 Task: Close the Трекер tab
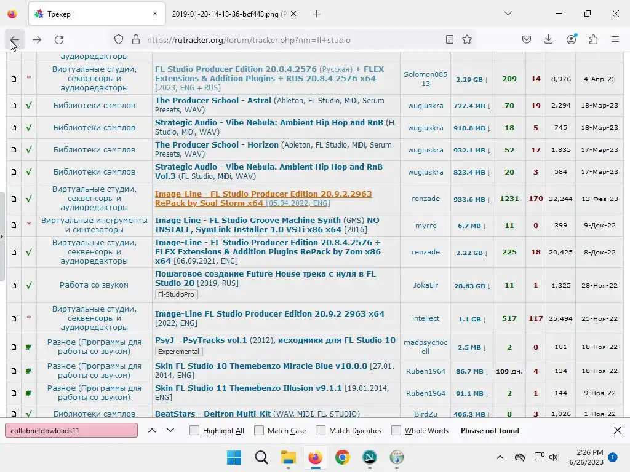point(154,14)
